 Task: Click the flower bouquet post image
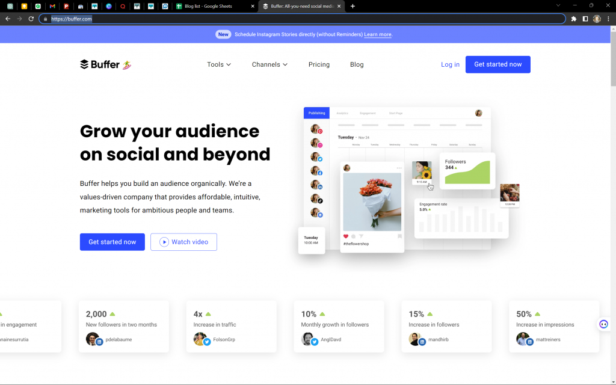372,202
